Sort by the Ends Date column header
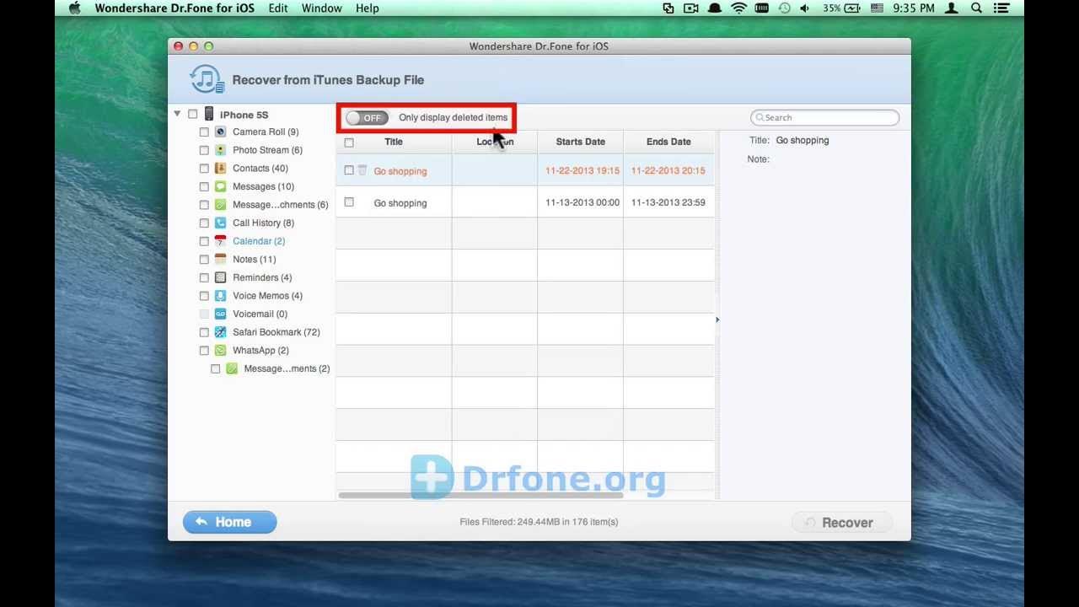This screenshot has width=1079, height=607. (x=668, y=142)
